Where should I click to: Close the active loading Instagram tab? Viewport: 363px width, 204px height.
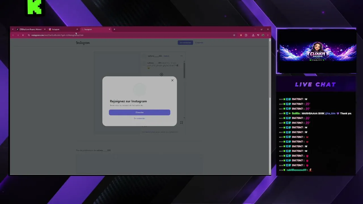pos(109,29)
